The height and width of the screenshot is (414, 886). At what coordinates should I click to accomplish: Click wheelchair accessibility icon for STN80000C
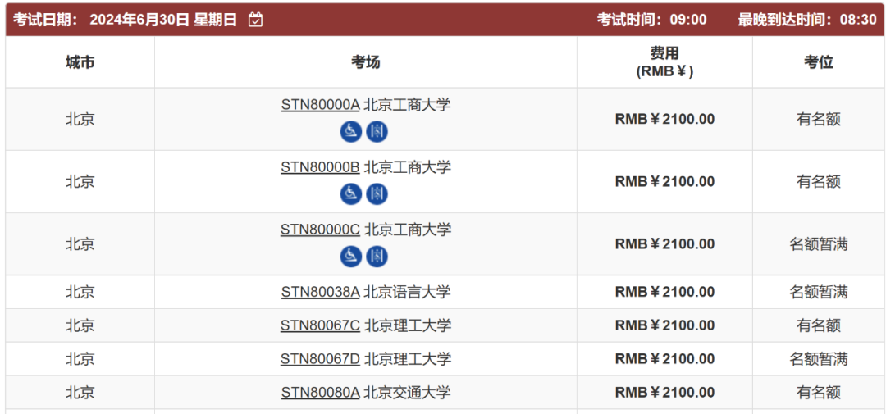(x=351, y=257)
